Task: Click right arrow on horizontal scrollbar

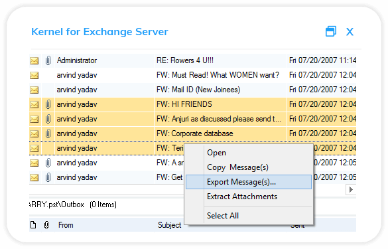Action: tap(351, 190)
